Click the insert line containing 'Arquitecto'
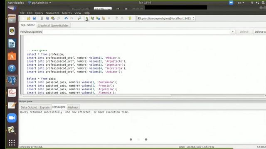This screenshot has height=149, width=266. pyautogui.click(x=76, y=61)
